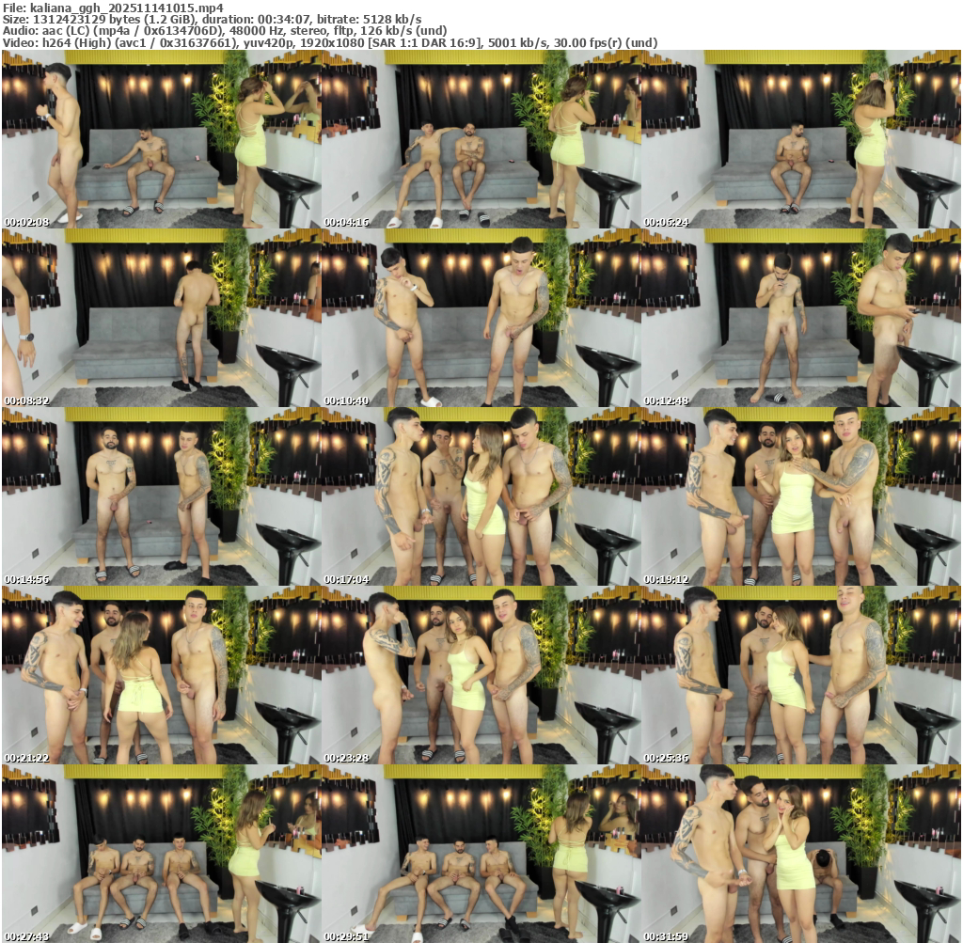Choose the 00:19:12 thumbnail
The image size is (963, 943).
[x=800, y=496]
